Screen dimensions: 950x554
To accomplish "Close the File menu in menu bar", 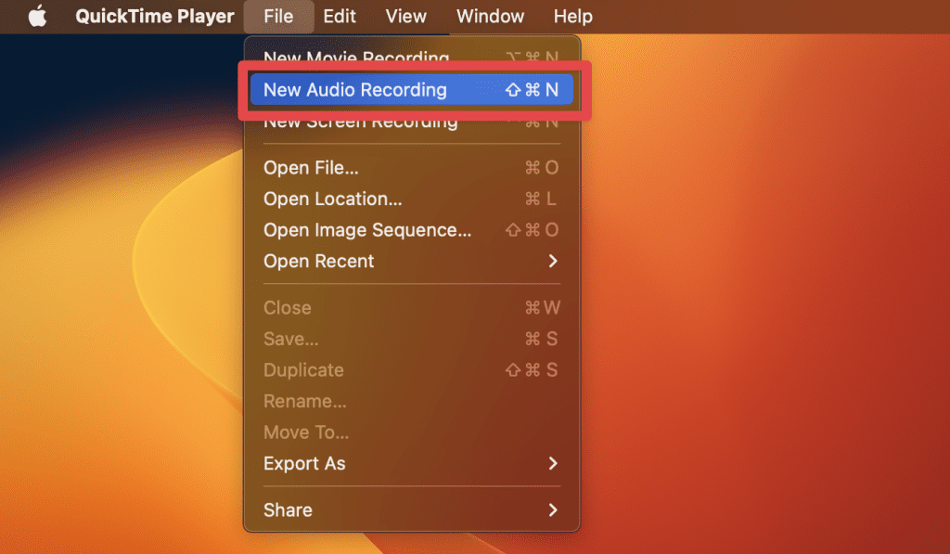I will pos(278,17).
